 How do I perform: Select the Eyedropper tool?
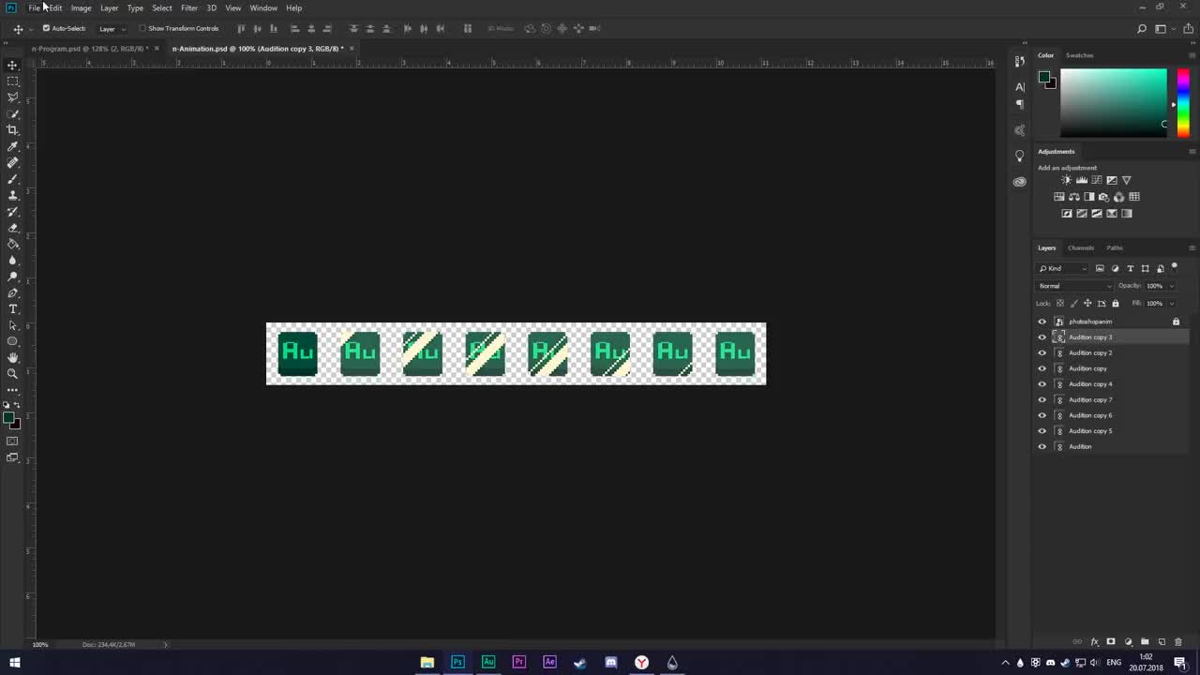(x=13, y=146)
